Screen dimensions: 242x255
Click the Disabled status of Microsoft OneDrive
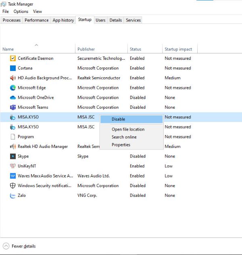138,97
